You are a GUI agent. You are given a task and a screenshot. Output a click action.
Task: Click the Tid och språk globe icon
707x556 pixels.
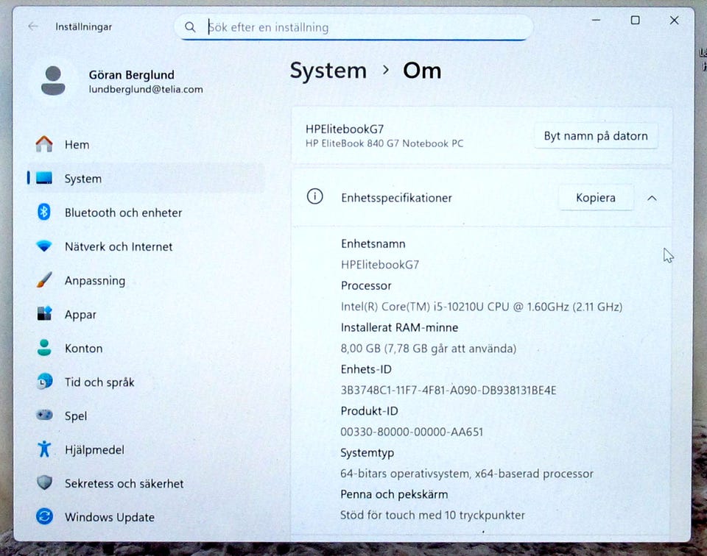[44, 381]
